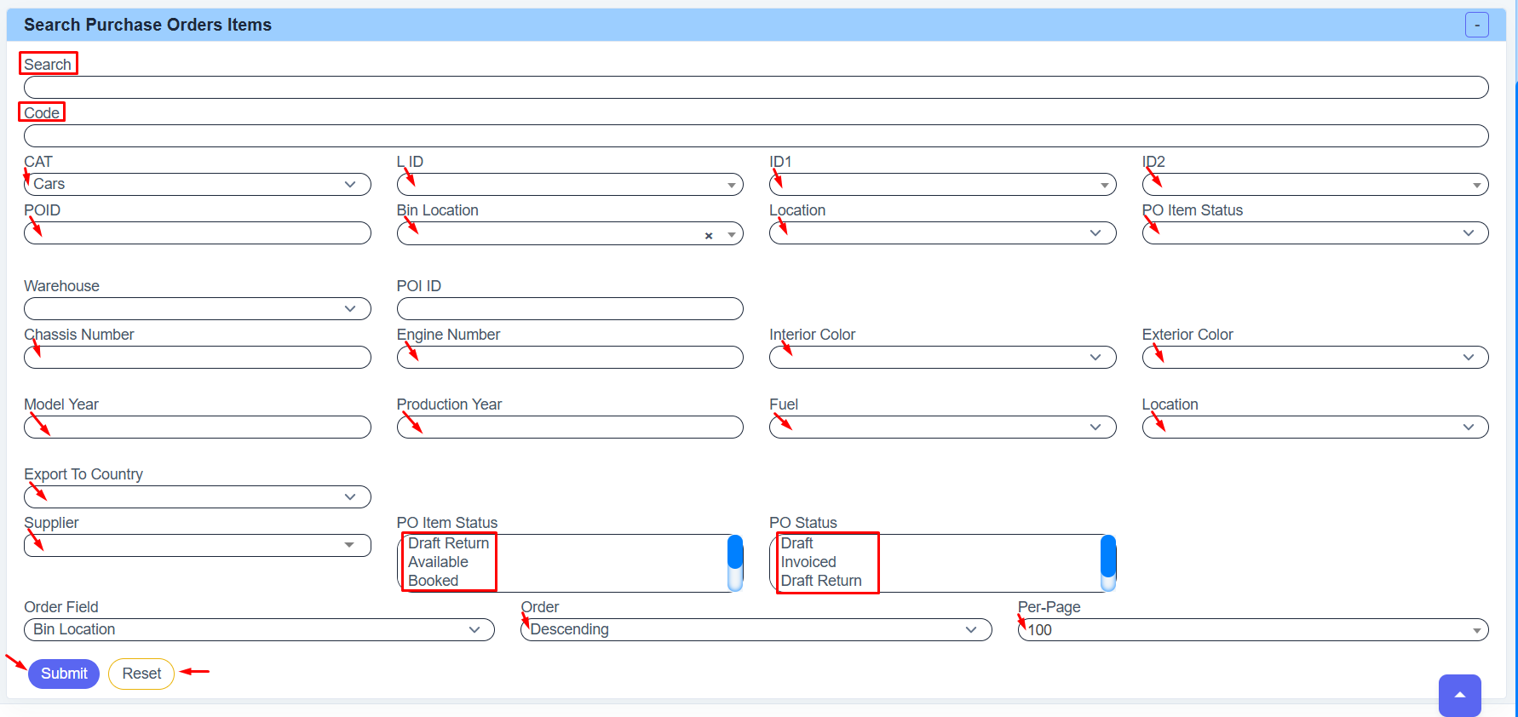Click the Production Year input field
1518x717 pixels.
(570, 427)
